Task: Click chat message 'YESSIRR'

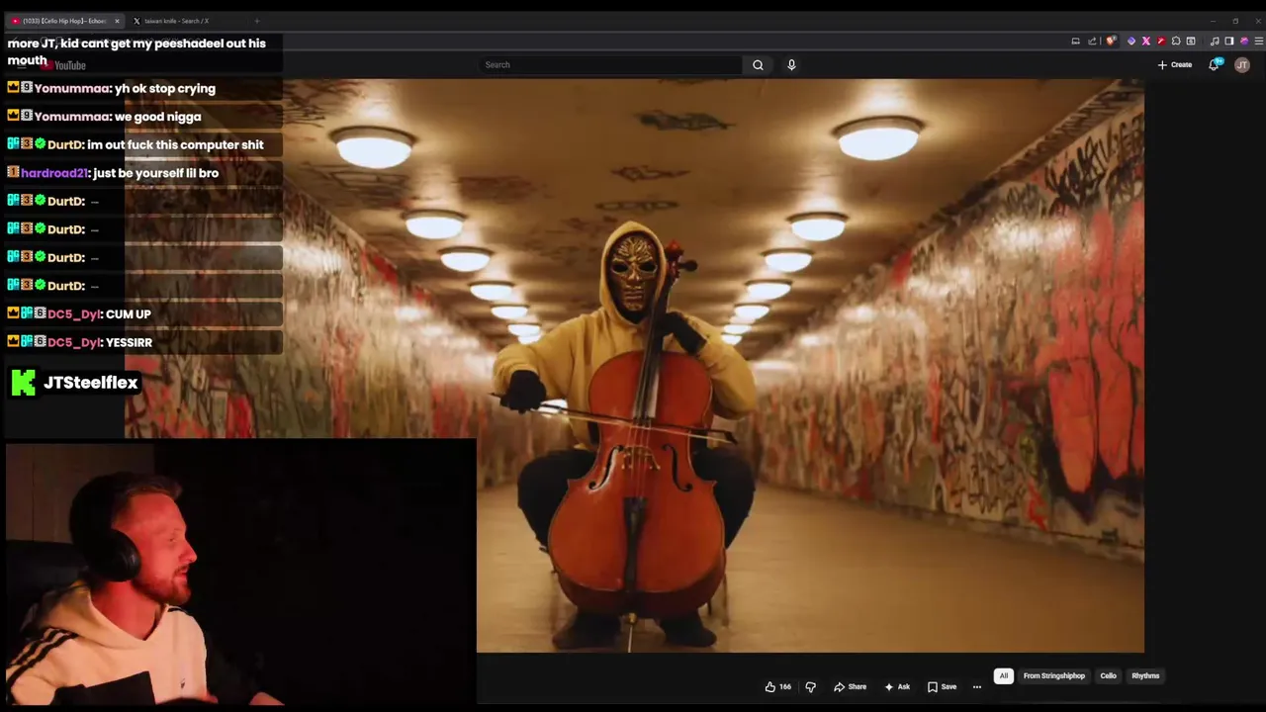Action: click(129, 342)
